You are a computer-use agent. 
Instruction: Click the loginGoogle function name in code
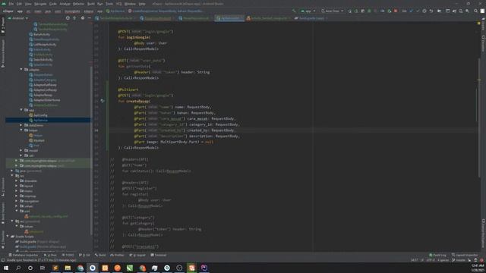point(138,37)
